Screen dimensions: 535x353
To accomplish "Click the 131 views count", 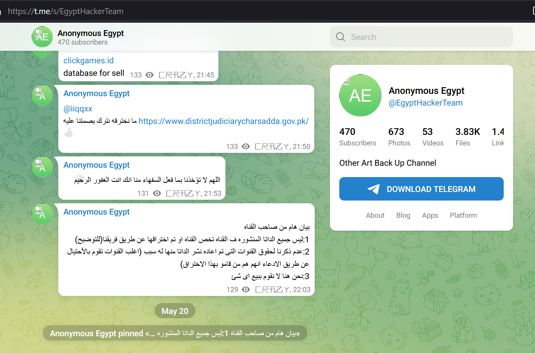I will pyautogui.click(x=143, y=194).
